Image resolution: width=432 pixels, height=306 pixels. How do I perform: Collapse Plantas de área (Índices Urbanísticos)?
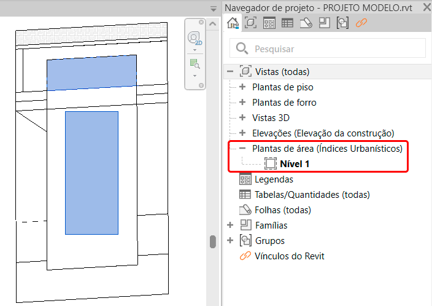(x=242, y=149)
